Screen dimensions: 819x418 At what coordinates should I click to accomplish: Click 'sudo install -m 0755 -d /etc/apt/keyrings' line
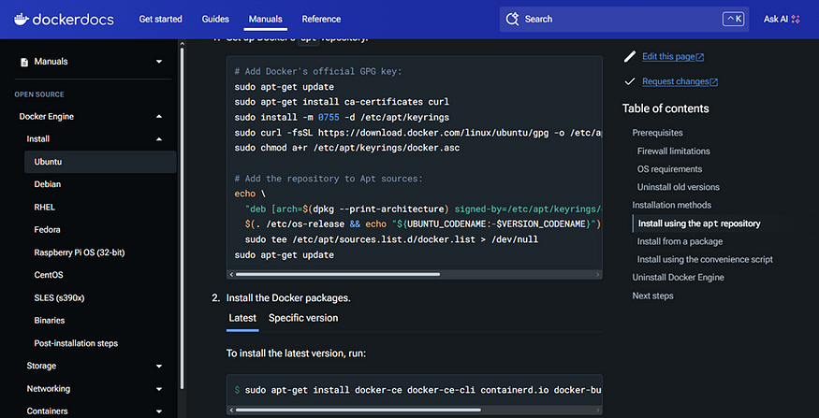342,117
